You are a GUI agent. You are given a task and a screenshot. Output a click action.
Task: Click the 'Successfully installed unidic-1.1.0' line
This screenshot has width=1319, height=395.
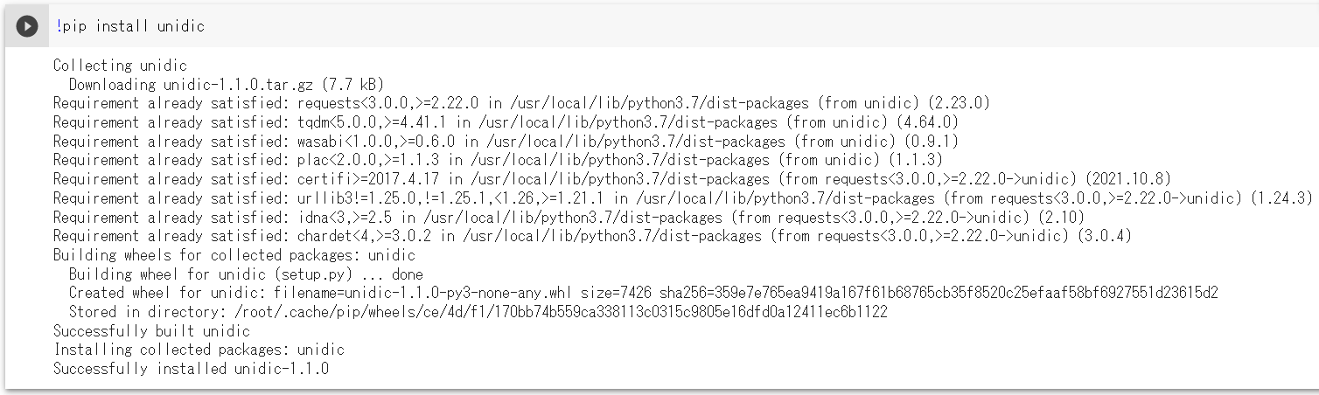coord(191,369)
